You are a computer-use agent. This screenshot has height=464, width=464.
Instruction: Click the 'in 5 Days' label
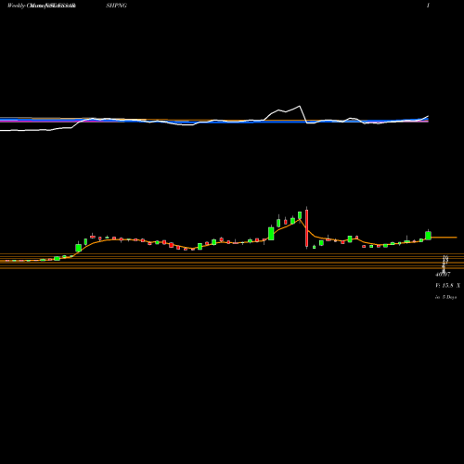point(445,297)
